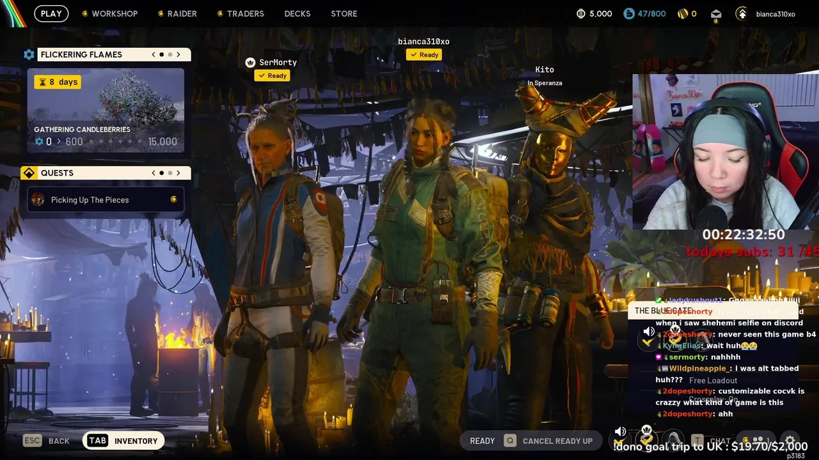Open the Gathering Candleberries event card
The width and height of the screenshot is (819, 460).
point(106,110)
